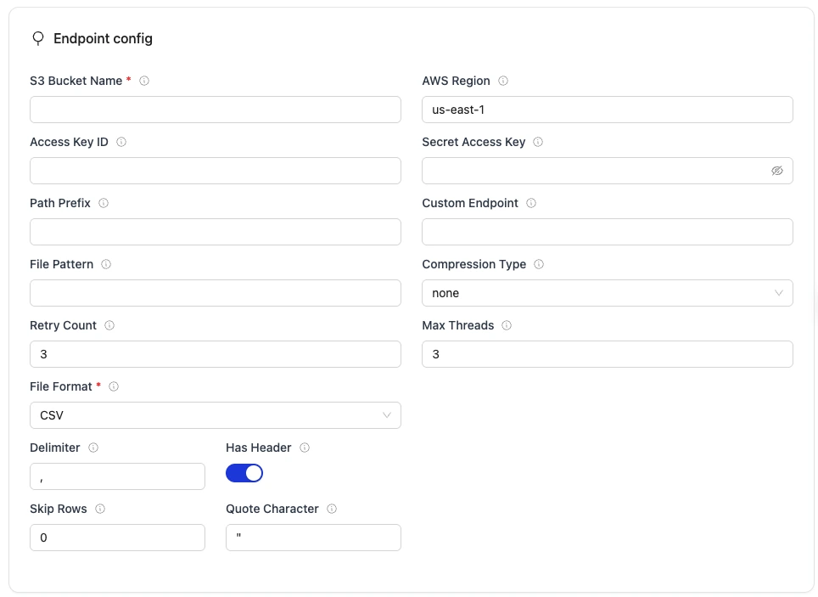This screenshot has height=597, width=818.
Task: Open the Compression Type dropdown
Action: click(607, 293)
